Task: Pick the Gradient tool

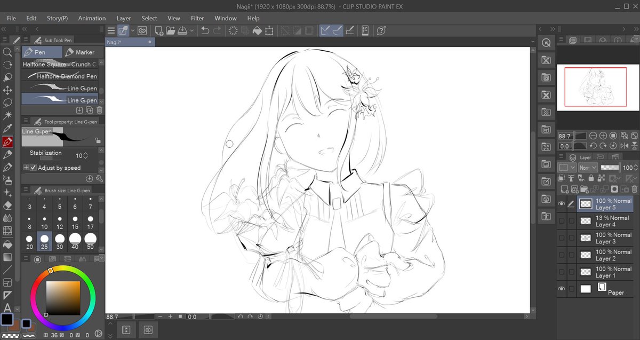Action: (7, 257)
